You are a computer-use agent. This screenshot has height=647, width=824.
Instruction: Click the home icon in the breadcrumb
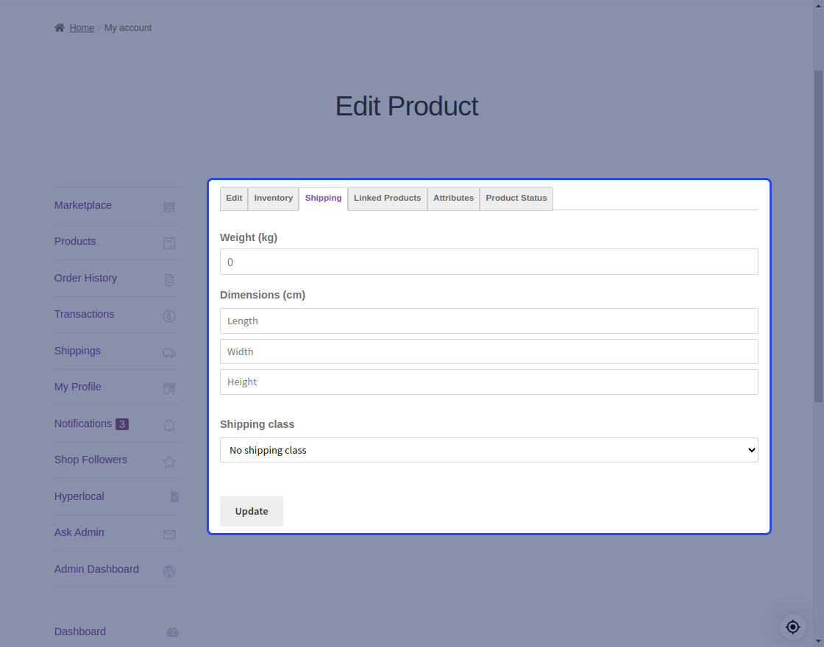[x=58, y=26]
